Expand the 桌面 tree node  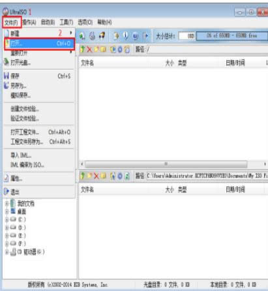point(7,211)
